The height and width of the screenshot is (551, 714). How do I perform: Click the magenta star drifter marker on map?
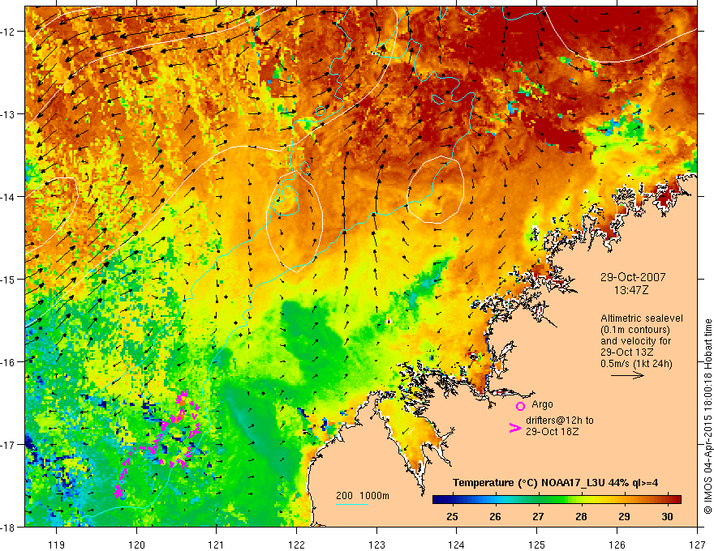point(118,492)
